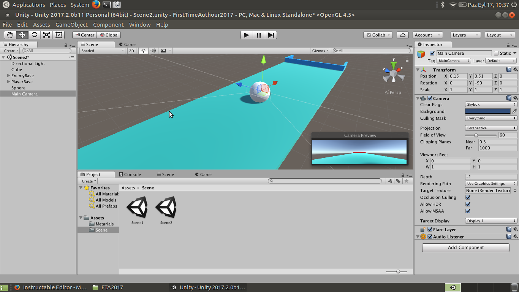Screen dimensions: 519x292
Task: Launch Firefox from the top panel
Action: [96, 5]
